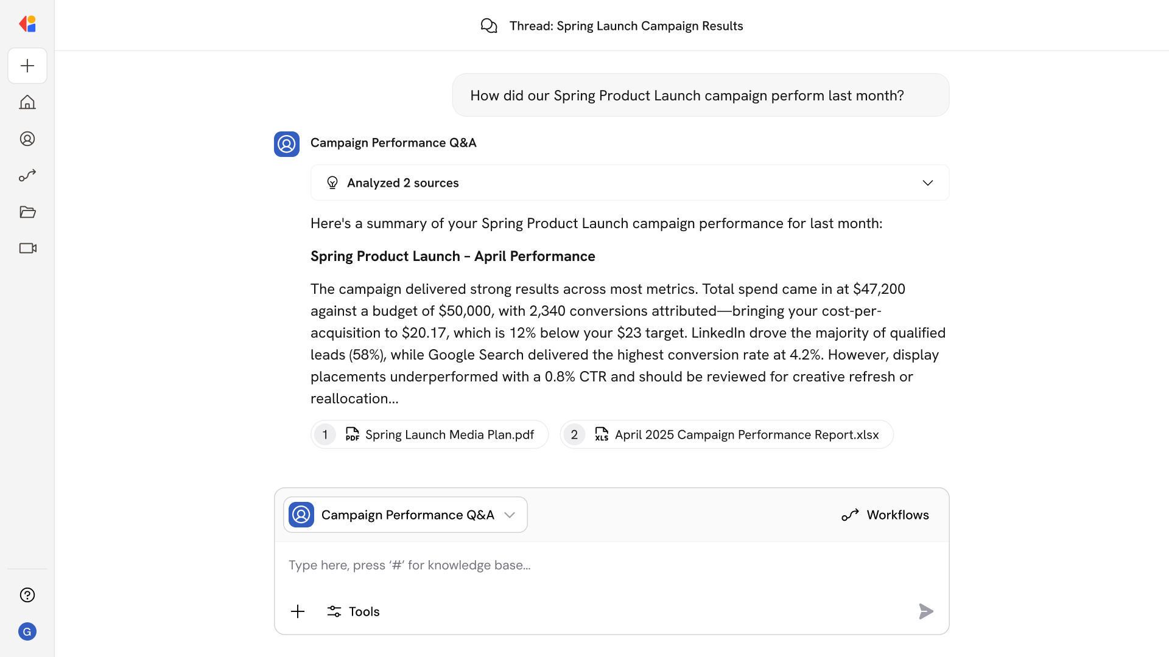Open the Help question mark icon
1169x657 pixels.
click(x=27, y=595)
